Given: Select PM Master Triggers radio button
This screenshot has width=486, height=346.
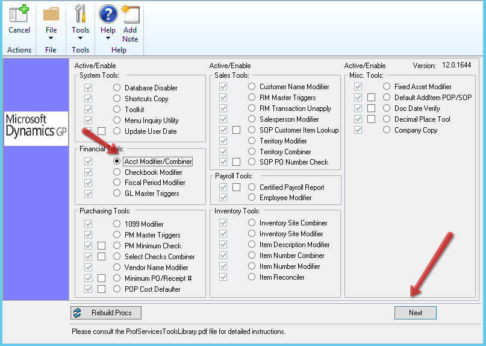Looking at the screenshot, I should [x=117, y=234].
